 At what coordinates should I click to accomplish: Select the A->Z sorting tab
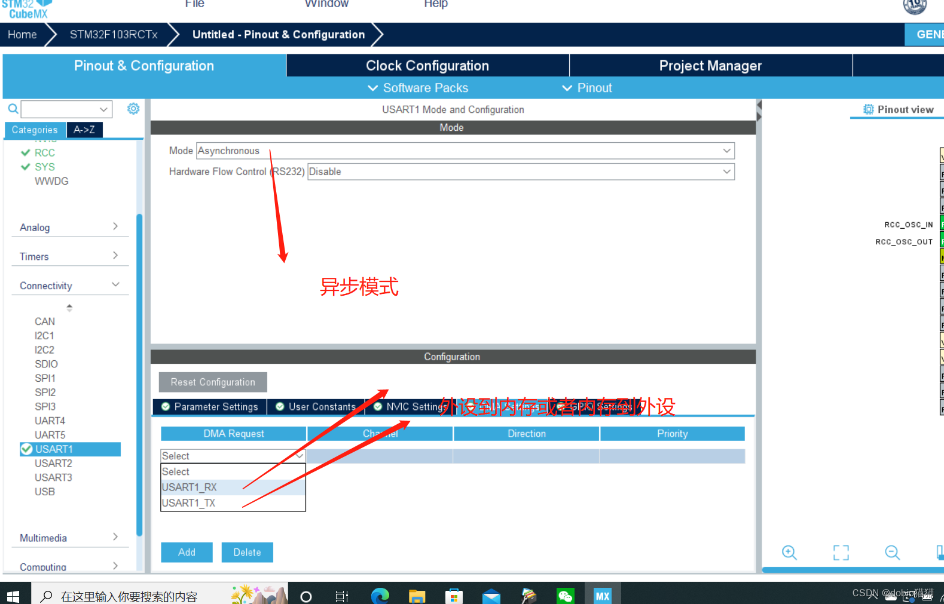(x=84, y=130)
